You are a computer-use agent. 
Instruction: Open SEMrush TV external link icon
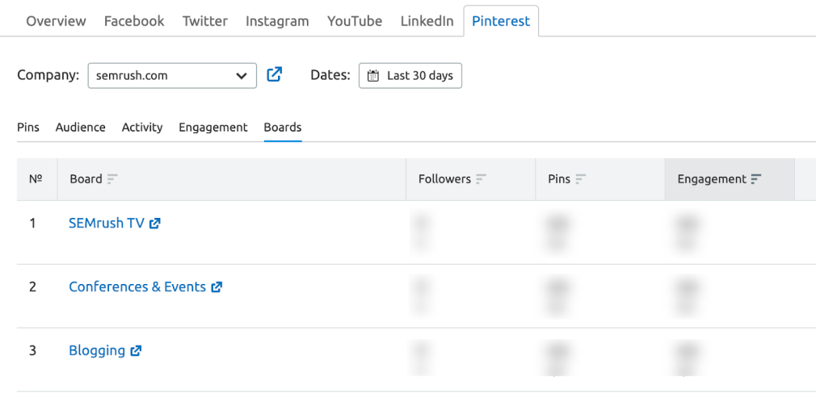tap(154, 224)
